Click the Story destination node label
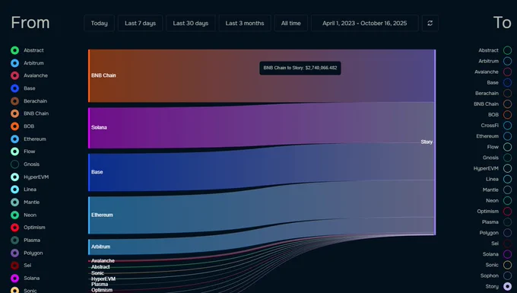 coord(427,142)
